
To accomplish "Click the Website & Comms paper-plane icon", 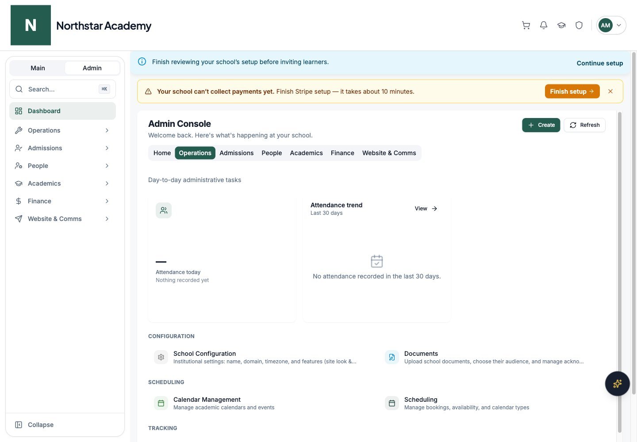I will pyautogui.click(x=19, y=219).
